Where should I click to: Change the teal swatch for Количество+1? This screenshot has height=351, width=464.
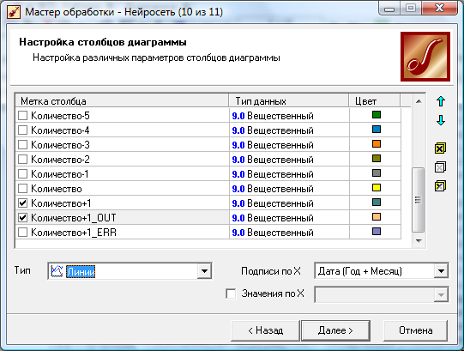[377, 203]
